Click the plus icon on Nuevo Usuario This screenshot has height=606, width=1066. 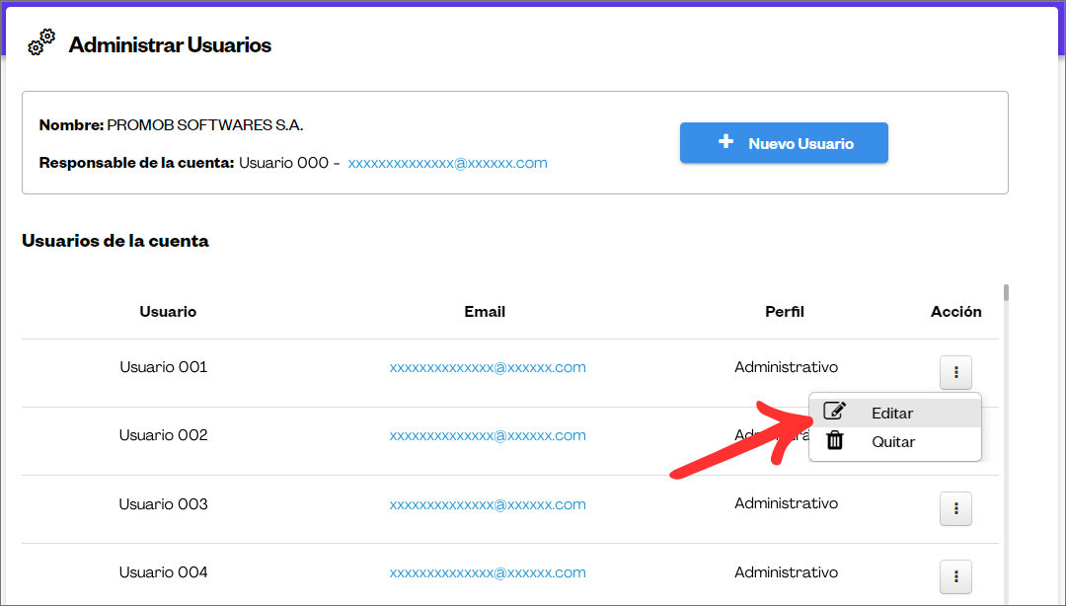(725, 142)
